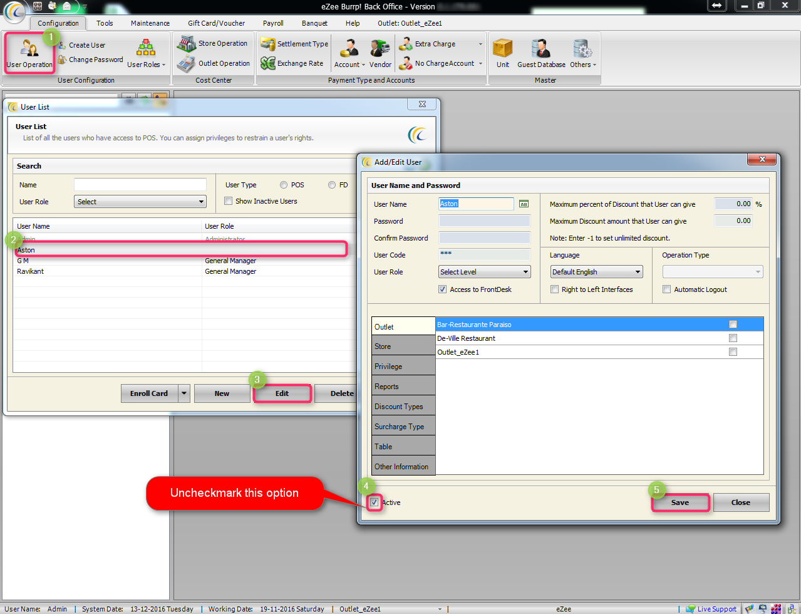Open Store Operation
The image size is (801, 614).
212,43
